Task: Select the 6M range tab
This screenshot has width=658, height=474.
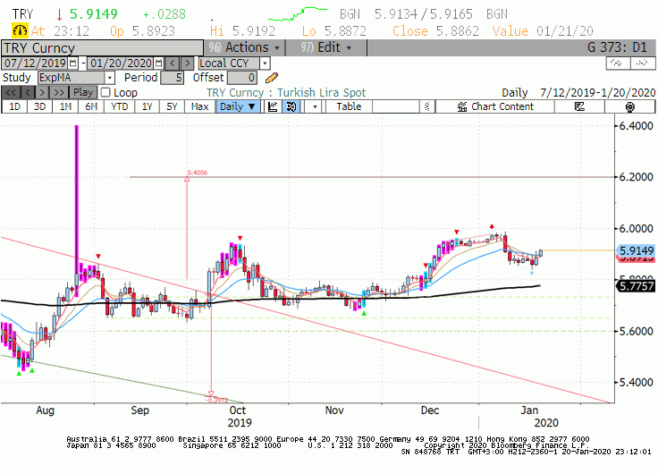Action: (91, 106)
